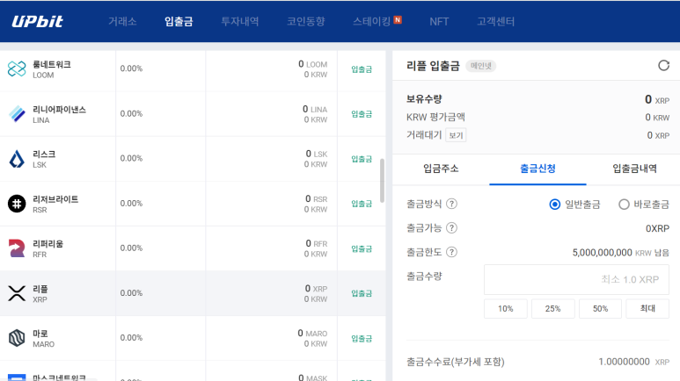Click the Ripple XRP coin icon
This screenshot has width=680, height=381.
(17, 293)
